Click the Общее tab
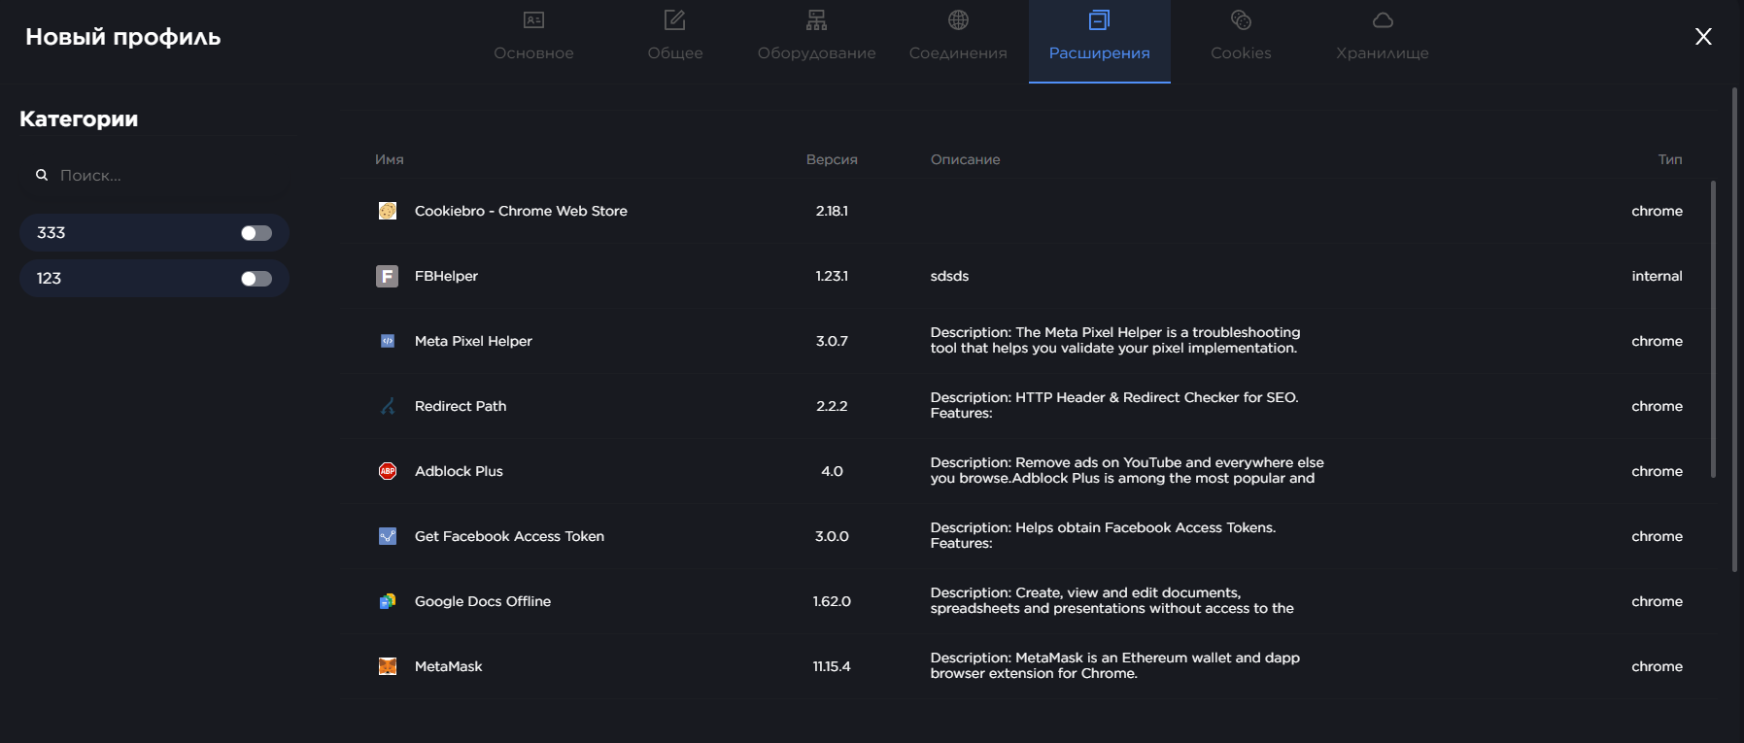The image size is (1744, 743). coord(675,37)
